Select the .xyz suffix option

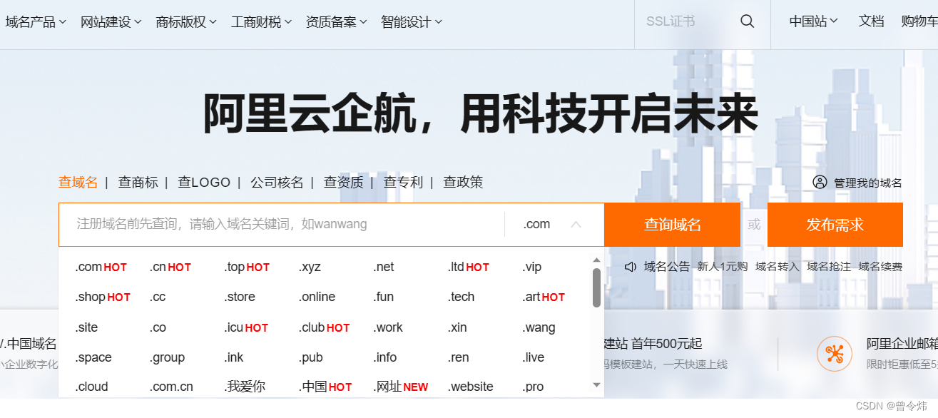(310, 267)
